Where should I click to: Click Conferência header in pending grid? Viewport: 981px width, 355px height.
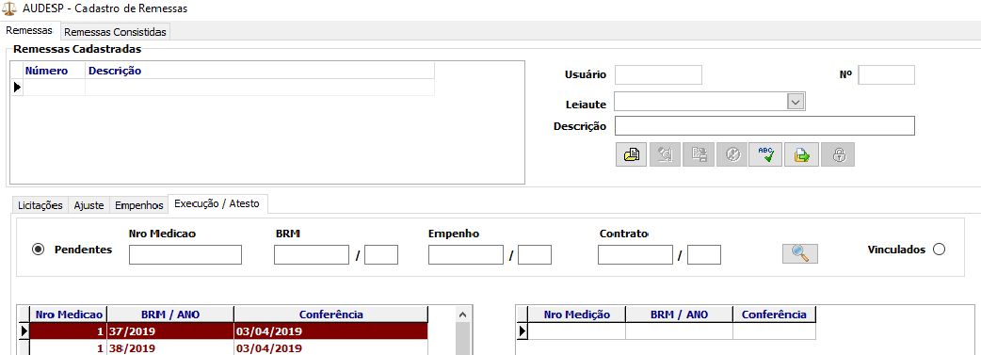331,315
